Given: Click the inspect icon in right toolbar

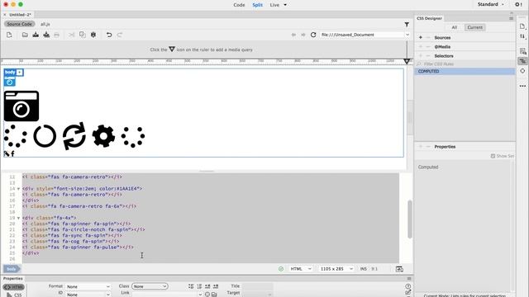Looking at the screenshot, I should 522,51.
